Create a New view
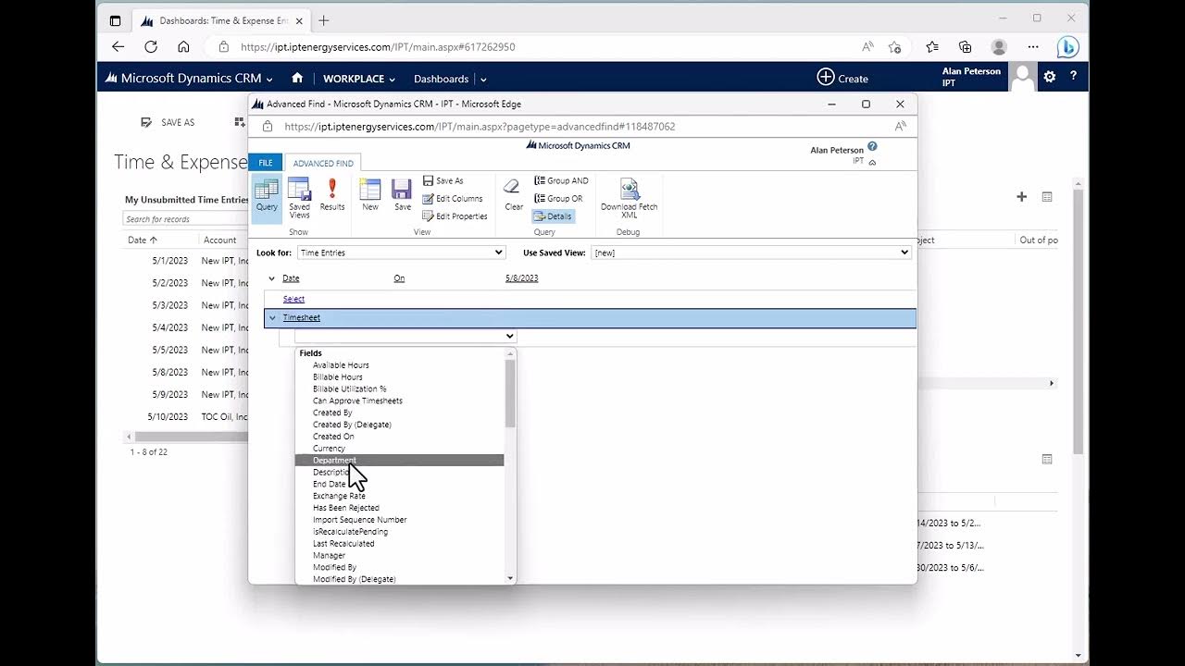Screen dimensions: 1185x666 click(370, 195)
